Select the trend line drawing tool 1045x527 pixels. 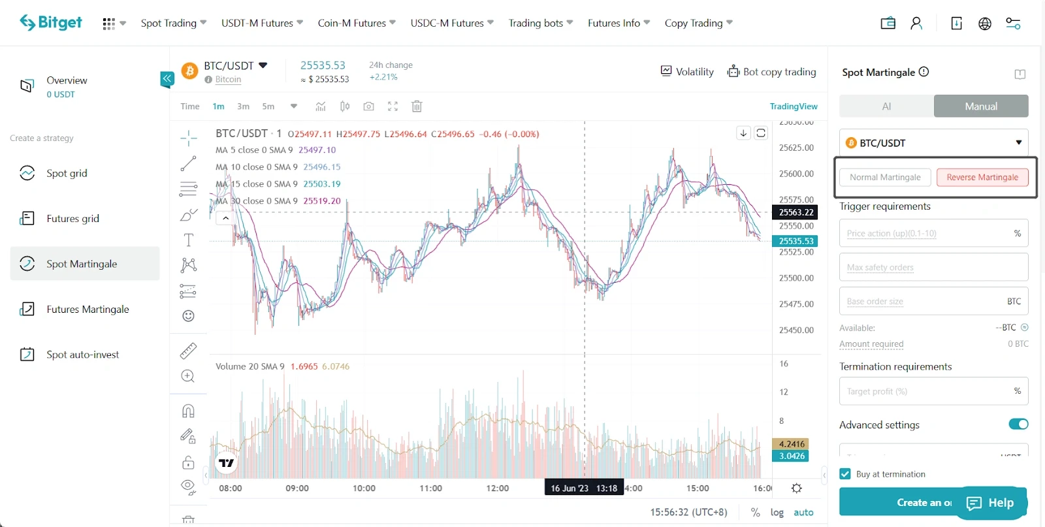pyautogui.click(x=188, y=163)
